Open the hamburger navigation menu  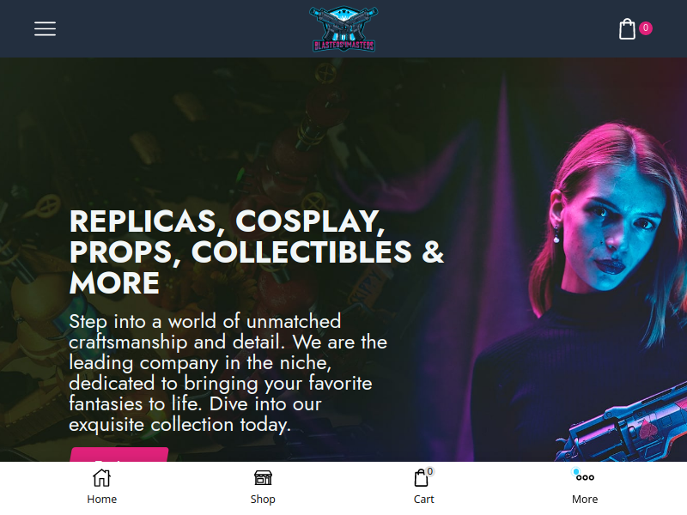pos(46,29)
